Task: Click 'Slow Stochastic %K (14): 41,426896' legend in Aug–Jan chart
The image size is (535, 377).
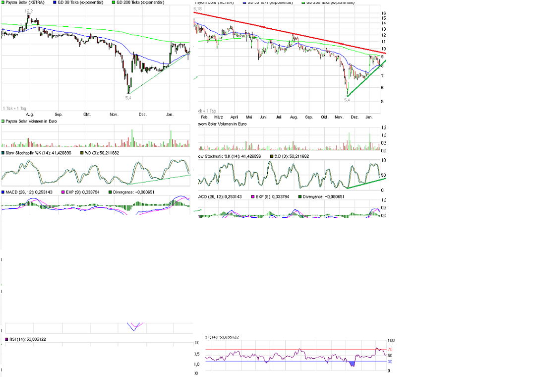Action: click(36, 153)
